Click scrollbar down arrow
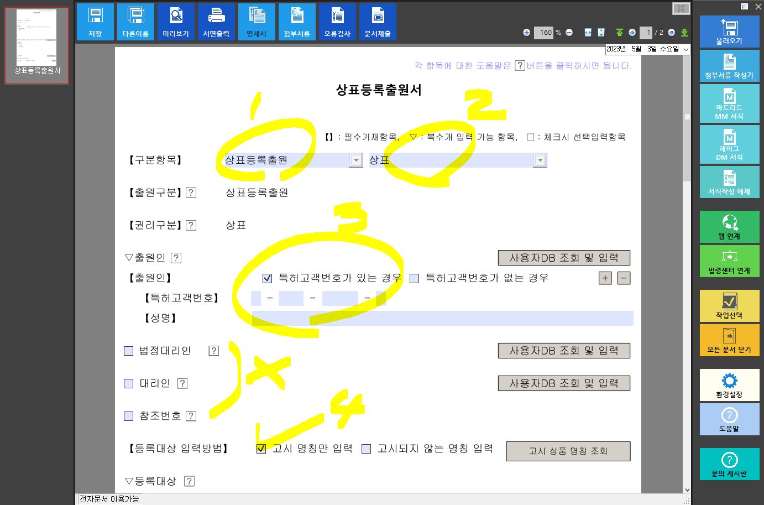This screenshot has width=764, height=505. tap(687, 490)
